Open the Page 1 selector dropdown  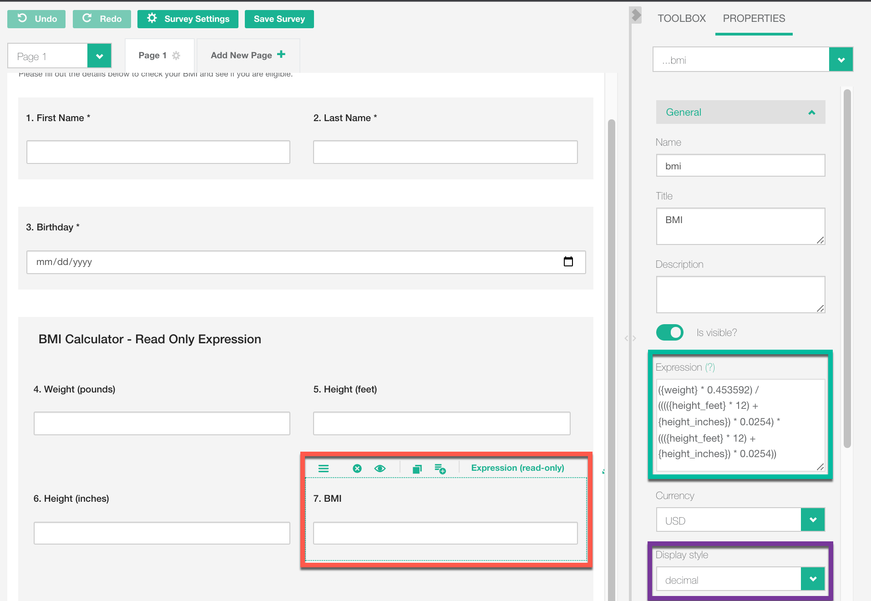coord(99,56)
